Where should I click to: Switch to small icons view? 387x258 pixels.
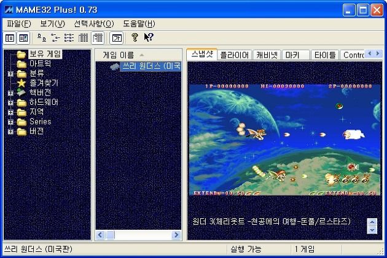pyautogui.click(x=55, y=38)
